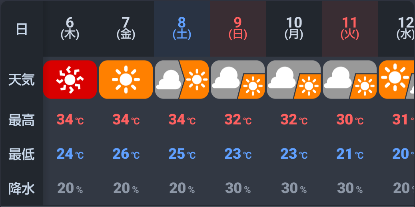Select the orange sunny icon for Friday 7
This screenshot has height=207, width=415.
[x=126, y=79]
